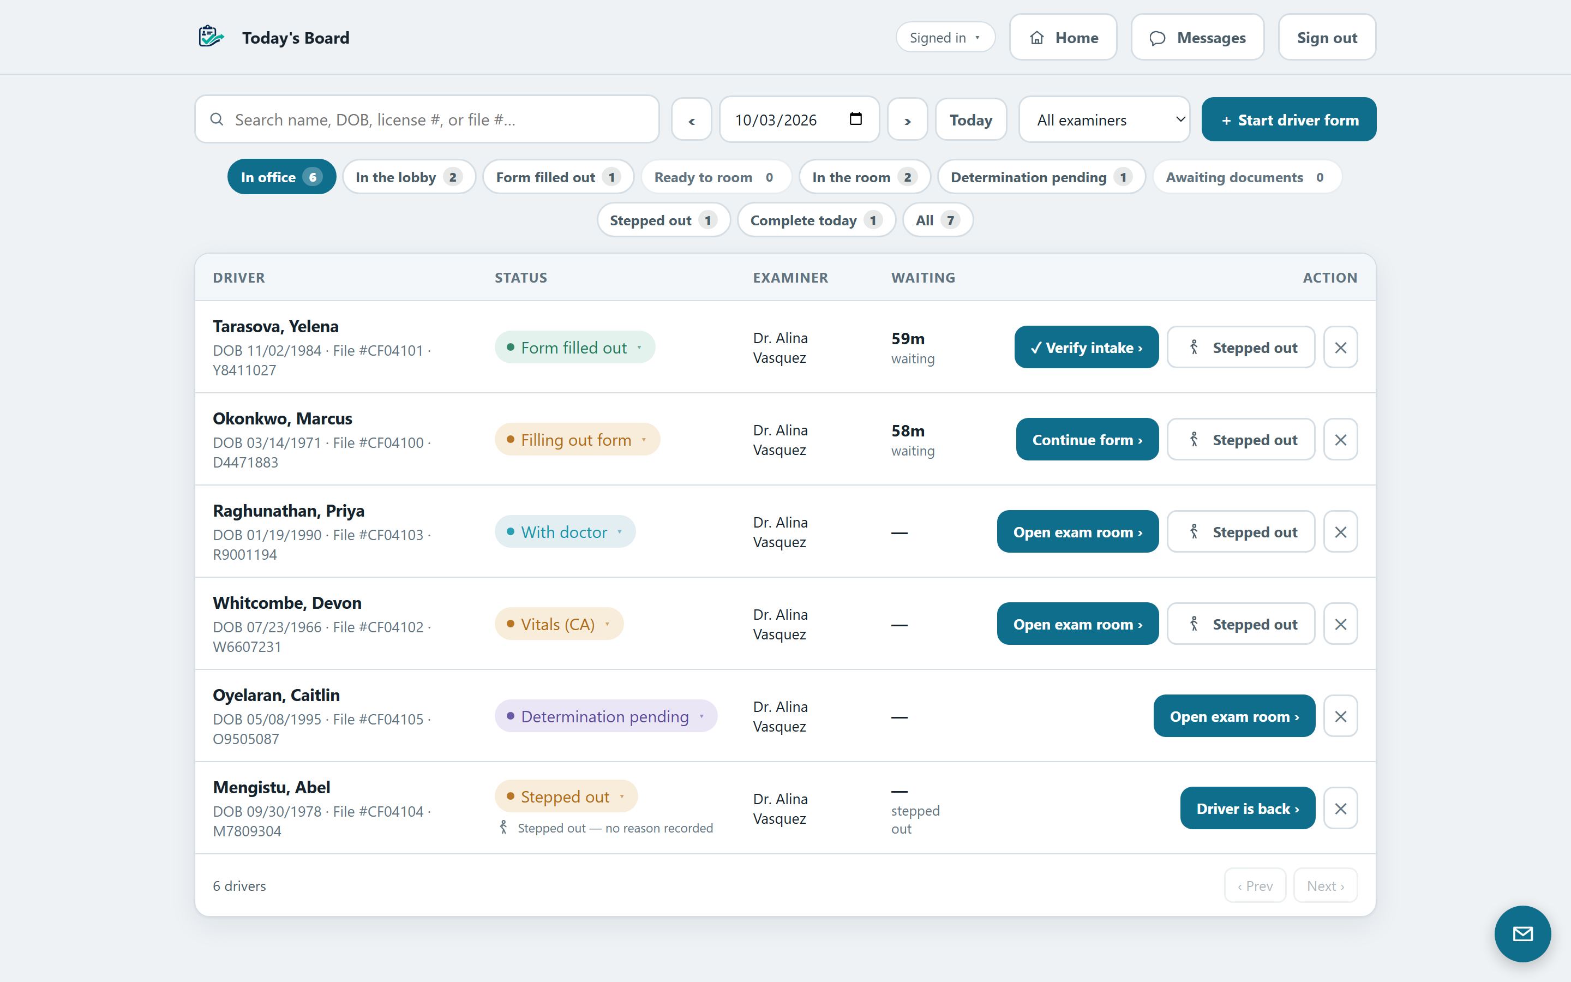
Task: Click Driver is back for Mengistu
Action: tap(1247, 809)
